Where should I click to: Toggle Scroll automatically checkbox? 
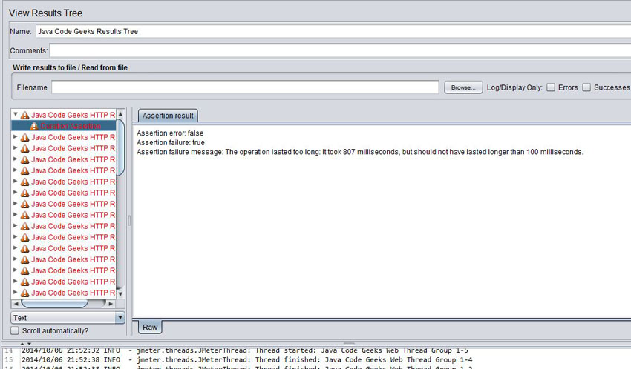click(15, 330)
